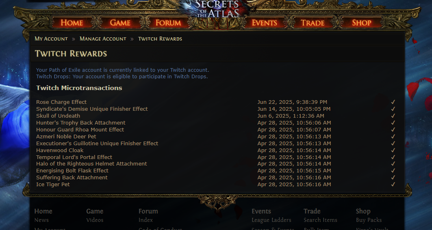
Task: Select the Syndicate's Demise Unique Finisher Effect entry
Action: [92, 109]
